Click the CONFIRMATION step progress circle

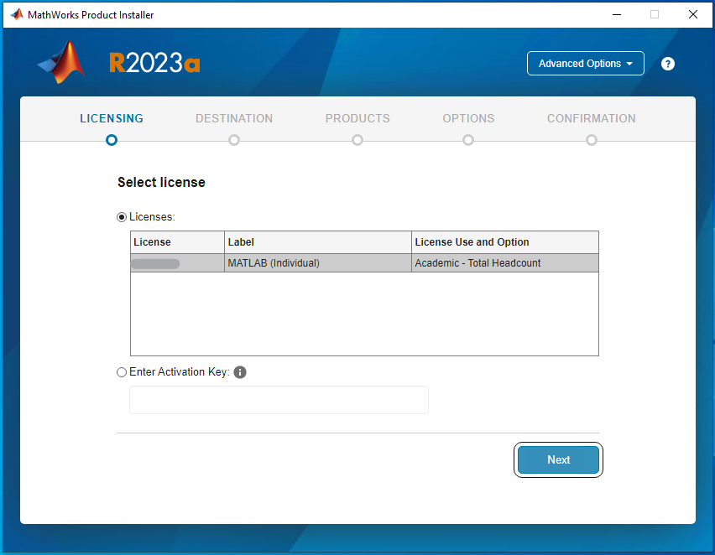[592, 140]
